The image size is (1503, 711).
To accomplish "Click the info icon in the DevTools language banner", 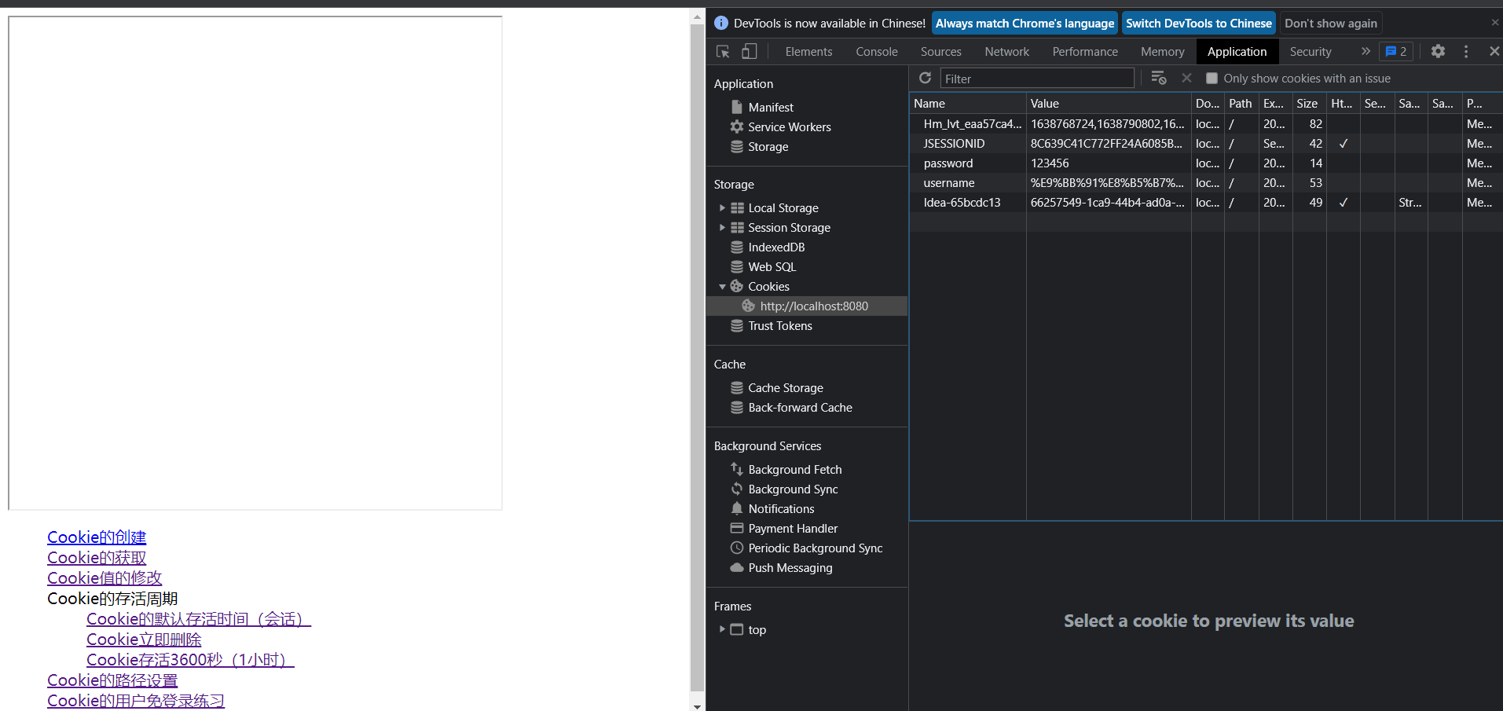I will click(x=721, y=24).
